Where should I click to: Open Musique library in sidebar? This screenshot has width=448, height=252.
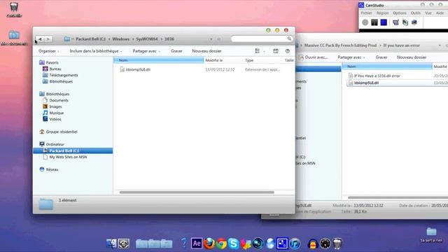[57, 113]
